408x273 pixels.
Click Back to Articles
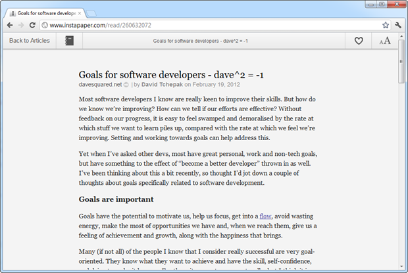tap(30, 41)
